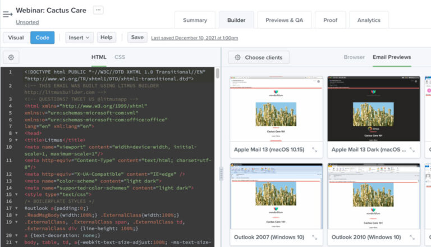Image resolution: width=431 pixels, height=247 pixels.
Task: Click the DOCTYPE code on line 1
Action: pyautogui.click(x=115, y=75)
